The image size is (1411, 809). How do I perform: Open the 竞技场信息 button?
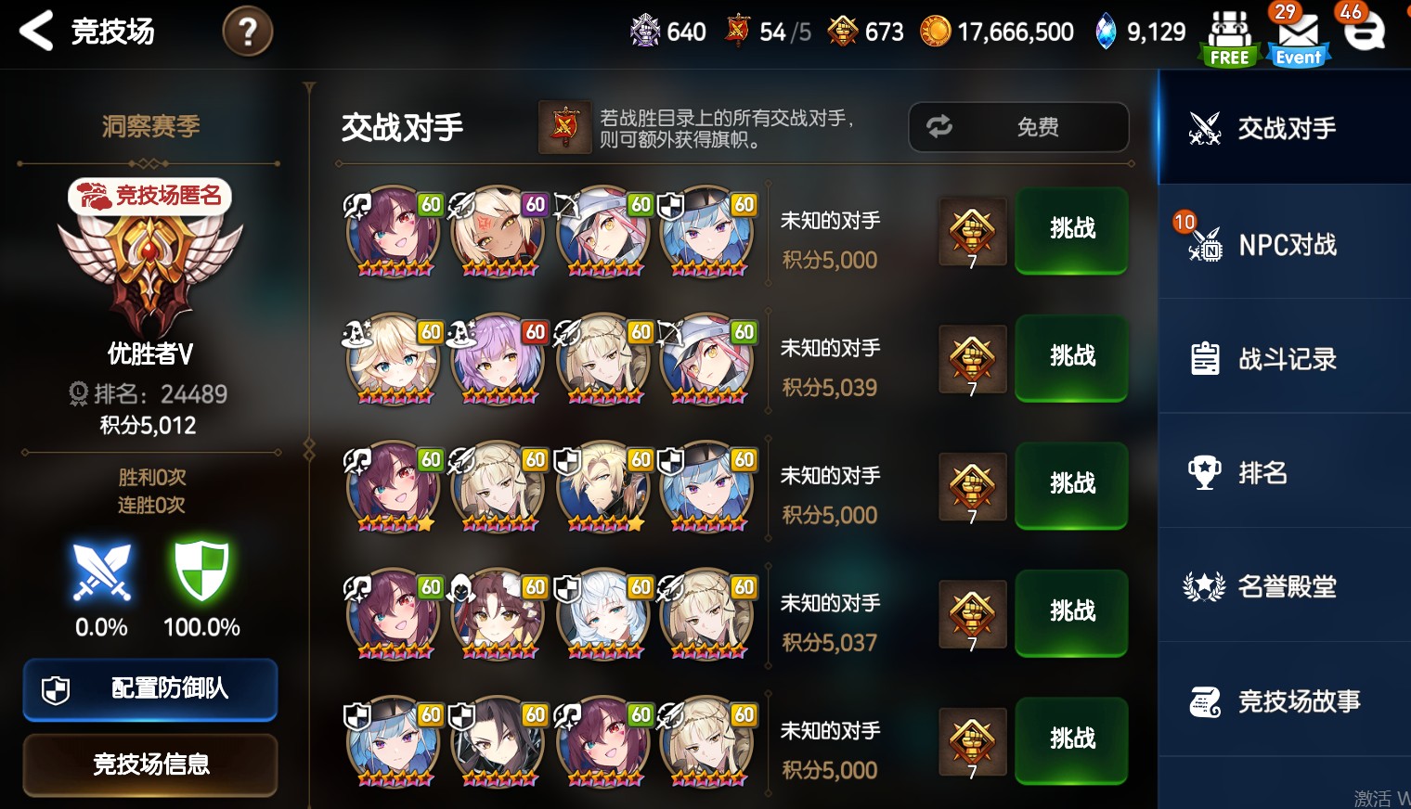pos(150,764)
